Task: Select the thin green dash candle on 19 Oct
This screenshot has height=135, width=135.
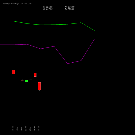Action: [18, 78]
